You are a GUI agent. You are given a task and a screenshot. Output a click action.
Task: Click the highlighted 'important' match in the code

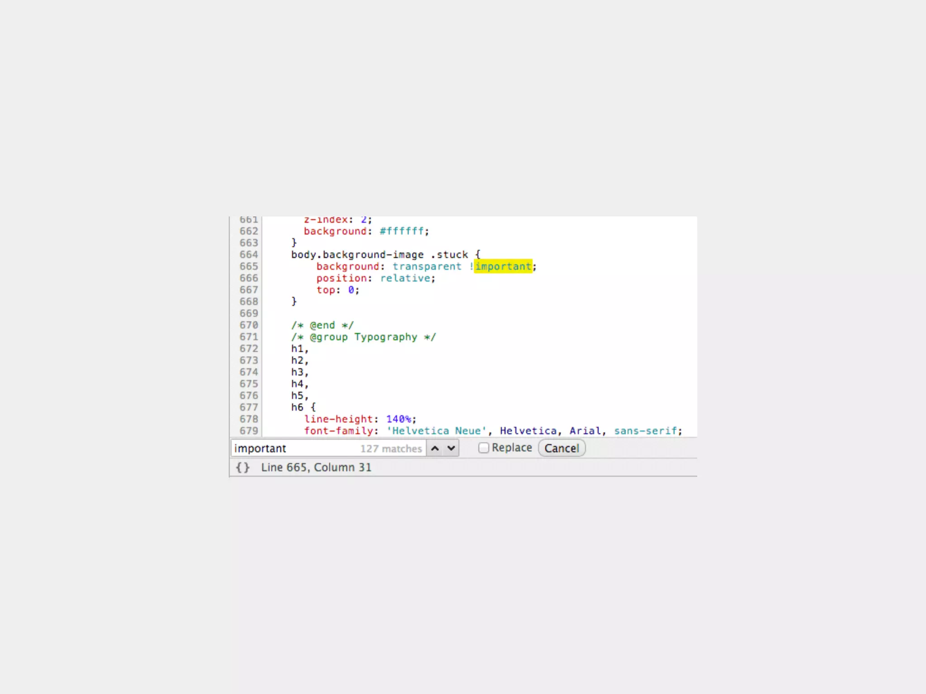tap(503, 267)
